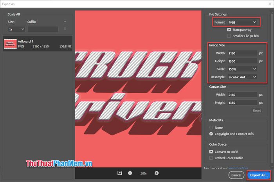Image resolution: width=274 pixels, height=182 pixels.
Task: Disable the Transparency checkbox
Action: coord(229,30)
